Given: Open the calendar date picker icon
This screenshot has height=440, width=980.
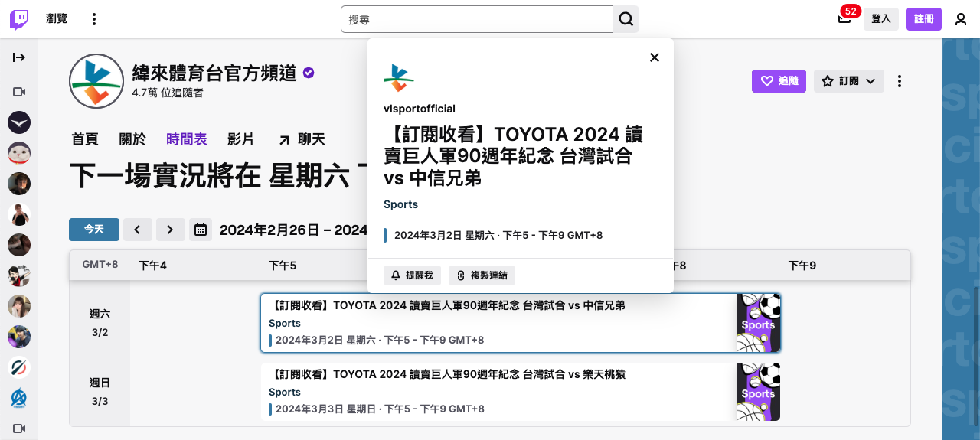Looking at the screenshot, I should coord(201,230).
